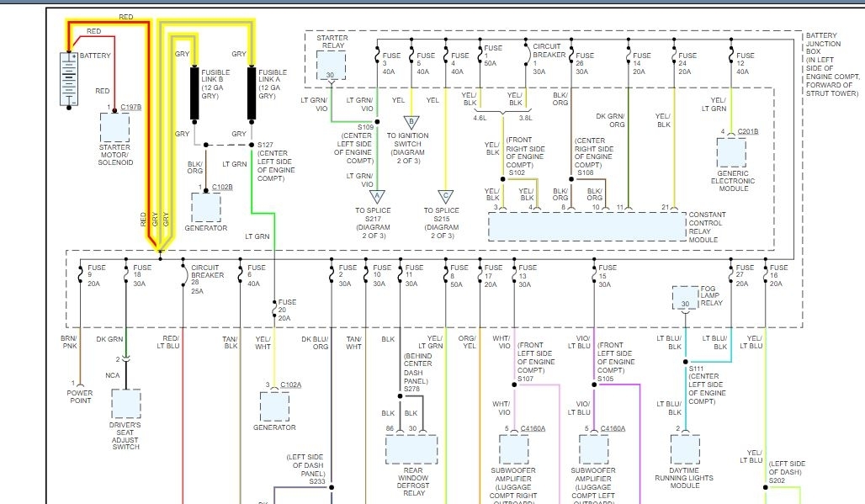Select the Daytime Running Lights Module box
Image resolution: width=865 pixels, height=504 pixels.
686,449
